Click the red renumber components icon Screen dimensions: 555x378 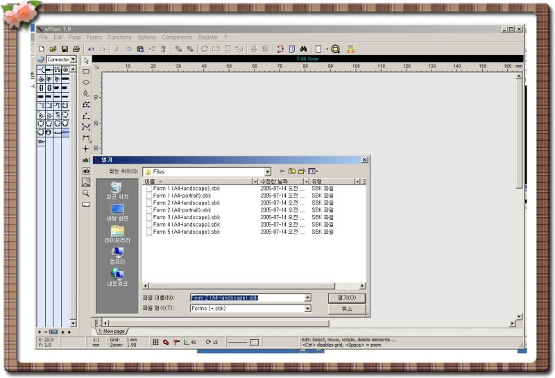point(280,49)
